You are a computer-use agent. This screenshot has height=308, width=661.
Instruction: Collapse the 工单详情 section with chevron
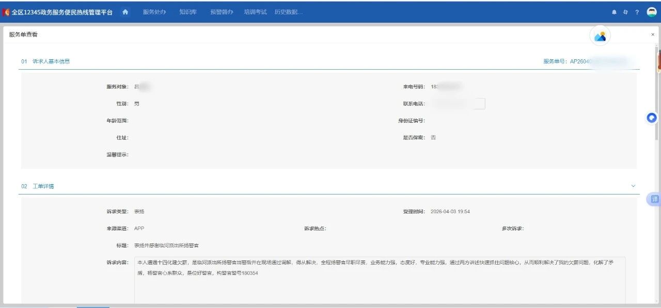point(634,186)
